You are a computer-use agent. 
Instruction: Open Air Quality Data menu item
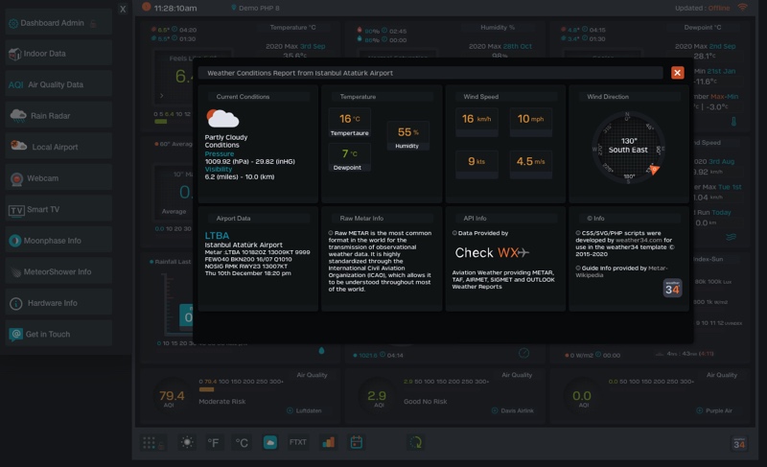(x=58, y=84)
